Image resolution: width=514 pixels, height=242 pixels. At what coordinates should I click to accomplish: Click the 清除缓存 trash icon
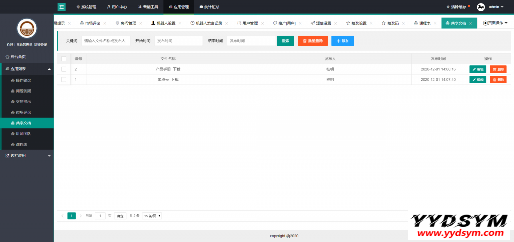[448, 7]
